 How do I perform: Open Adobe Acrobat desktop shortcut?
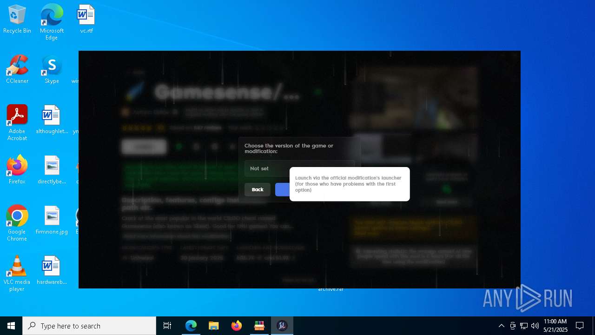coord(17,123)
